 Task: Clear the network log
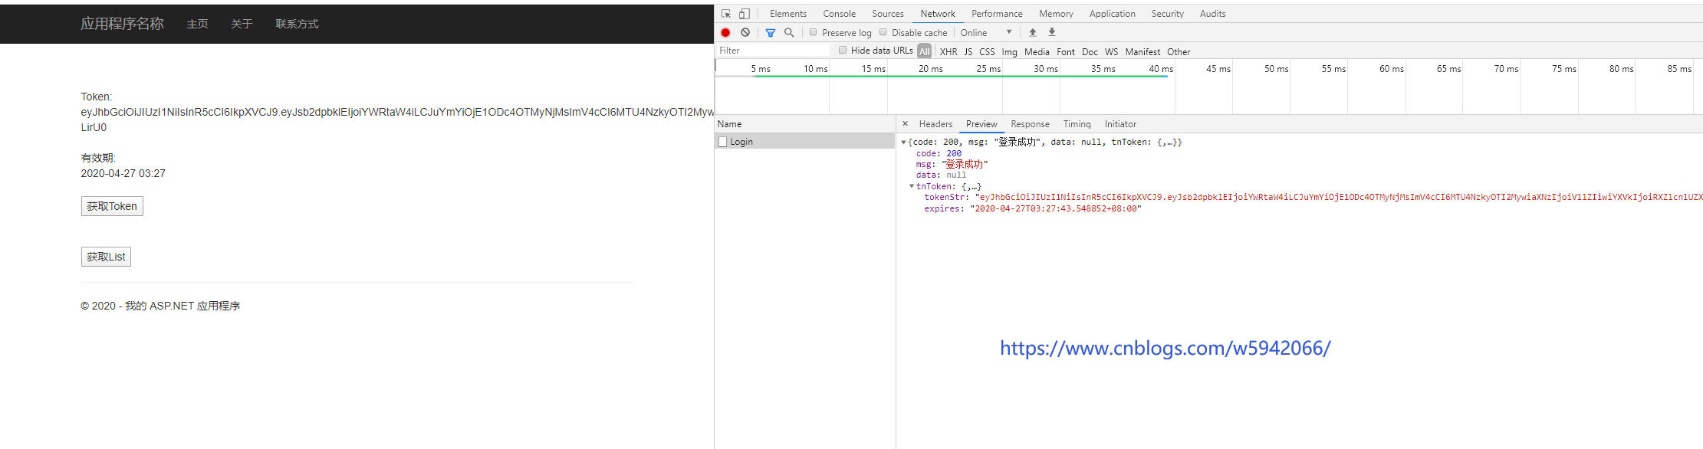coord(745,33)
